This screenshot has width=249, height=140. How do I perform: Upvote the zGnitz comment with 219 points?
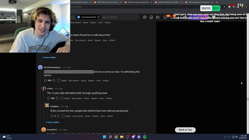(x=48, y=98)
